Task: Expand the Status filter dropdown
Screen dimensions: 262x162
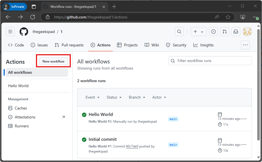Action: 114,97
